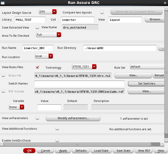The width and height of the screenshot is (168, 154).
Task: Click the Reload button
Action: point(158,75)
